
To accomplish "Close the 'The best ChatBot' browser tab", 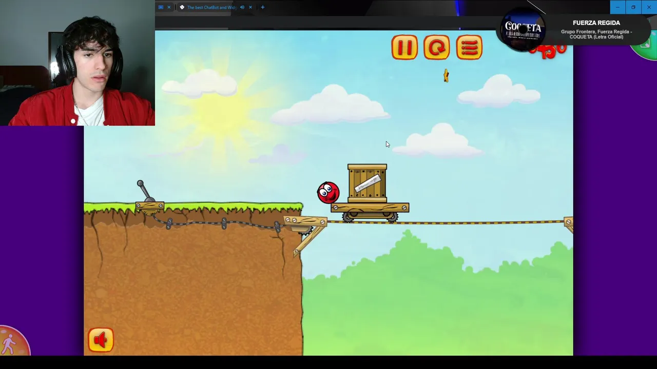I will (250, 7).
